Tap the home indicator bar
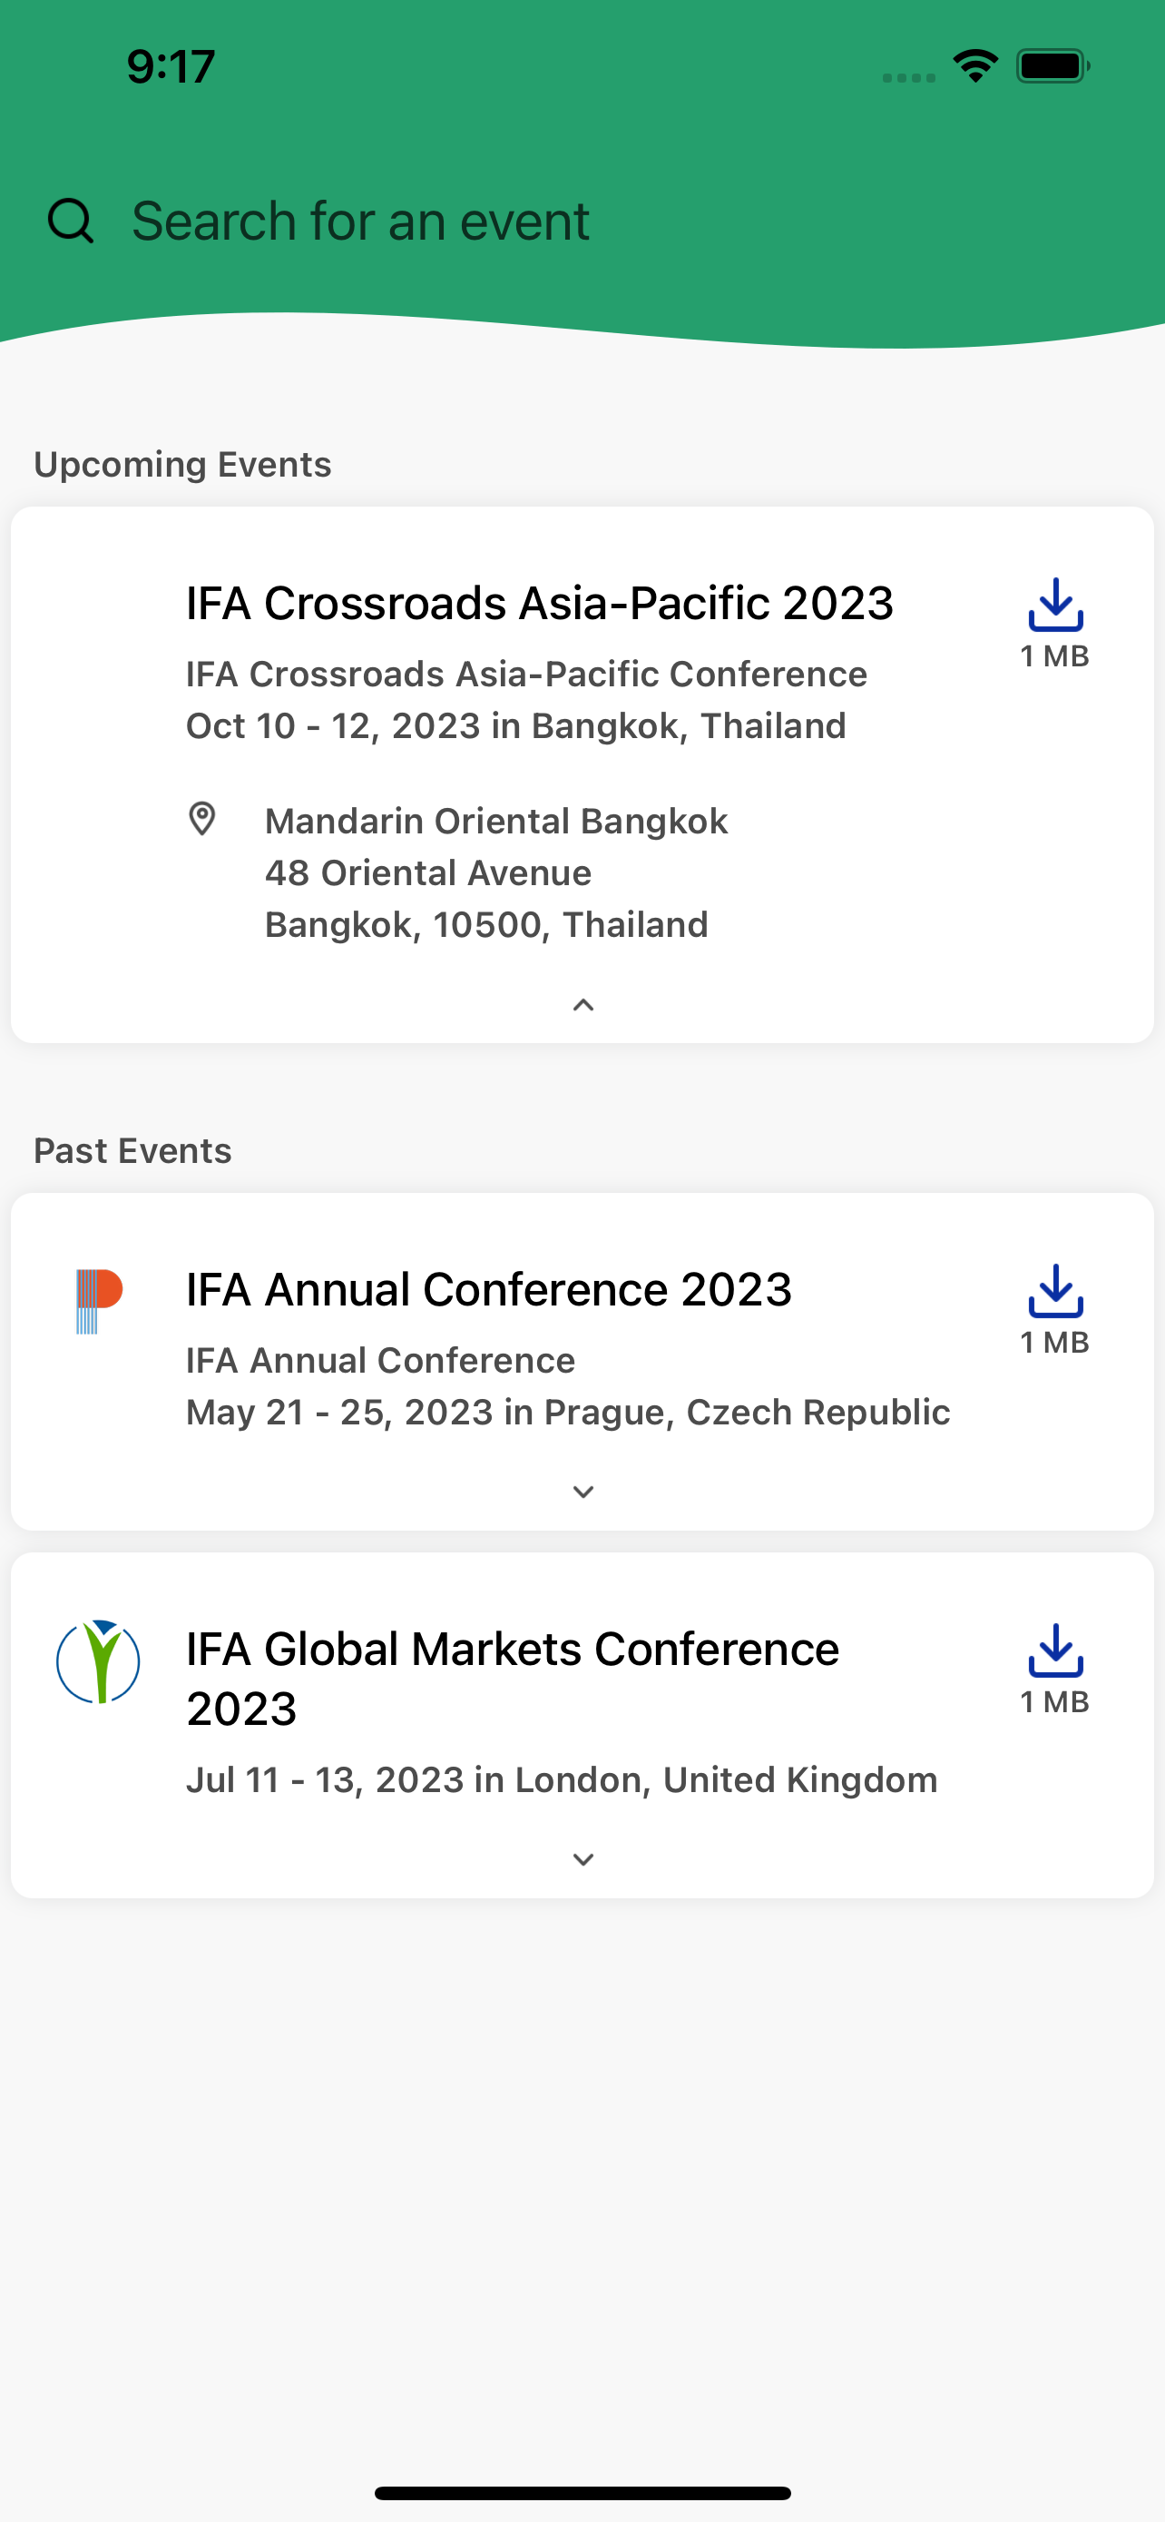The height and width of the screenshot is (2522, 1165). coord(582,2493)
